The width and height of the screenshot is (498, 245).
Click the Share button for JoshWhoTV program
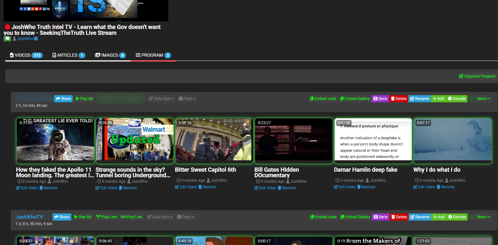[62, 217]
